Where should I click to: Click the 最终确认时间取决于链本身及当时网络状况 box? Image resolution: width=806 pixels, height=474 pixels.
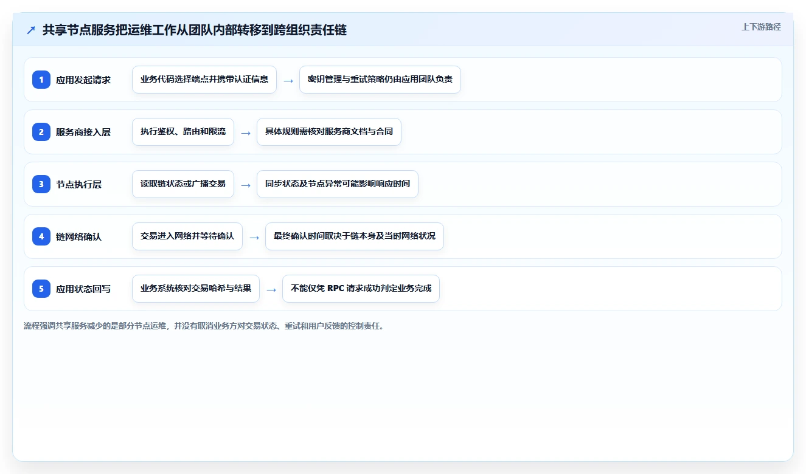pyautogui.click(x=355, y=236)
